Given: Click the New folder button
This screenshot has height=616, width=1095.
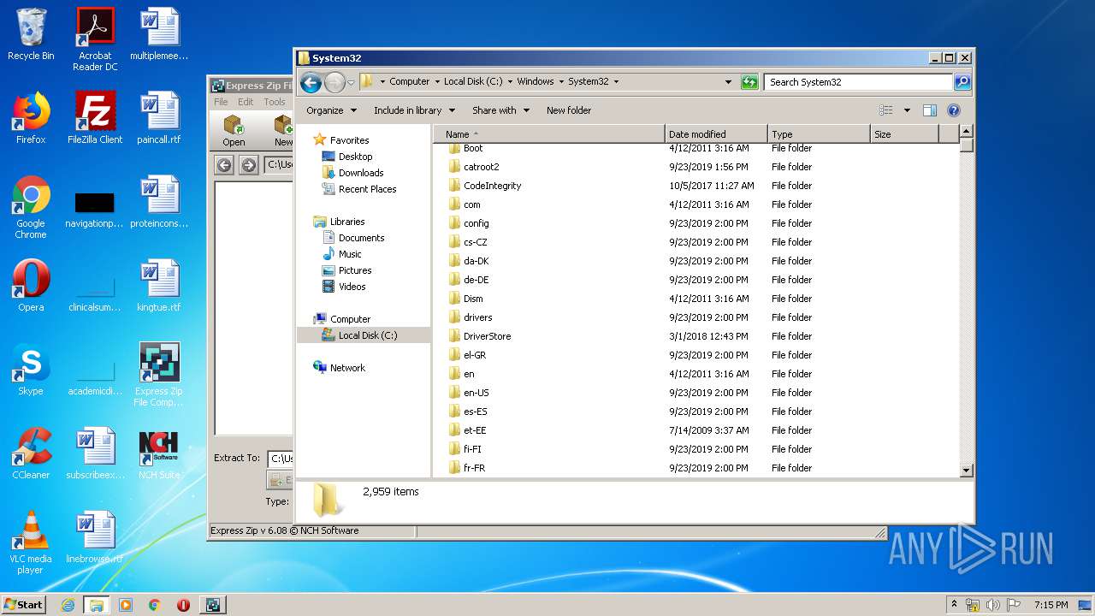Looking at the screenshot, I should (569, 110).
